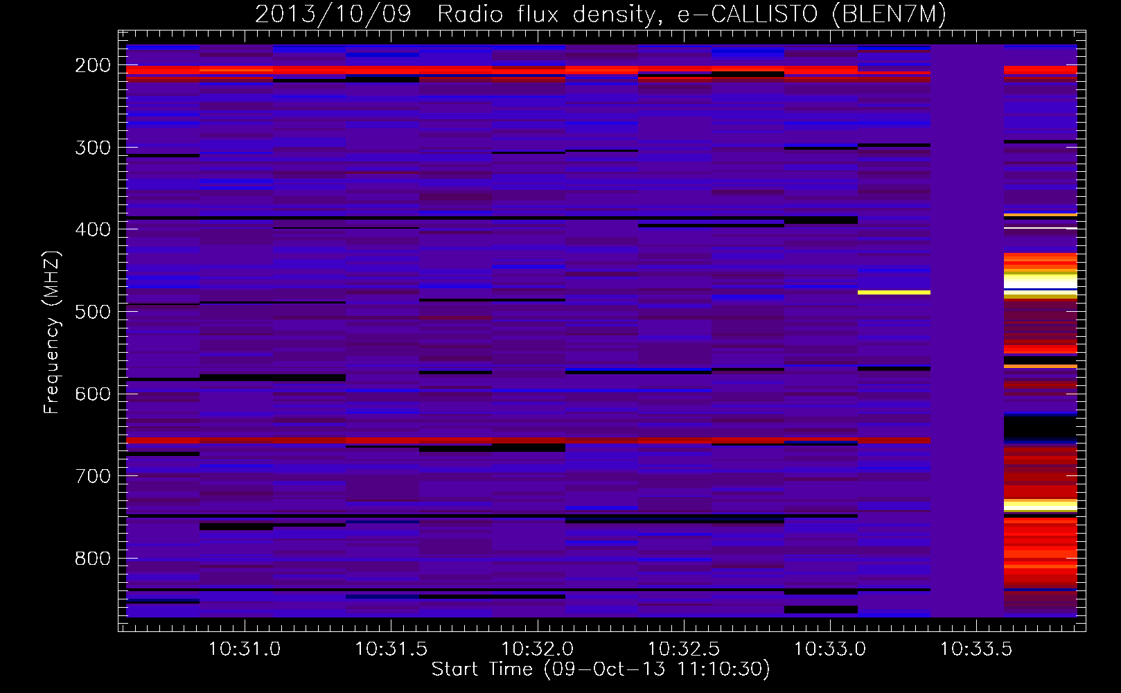Click the 400 frequency tick label

(x=93, y=229)
